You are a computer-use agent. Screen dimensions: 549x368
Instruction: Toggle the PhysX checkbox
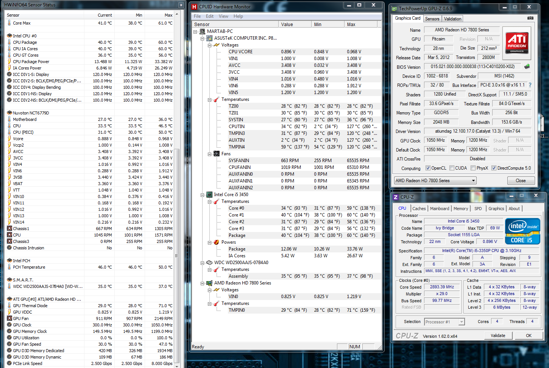tap(473, 168)
